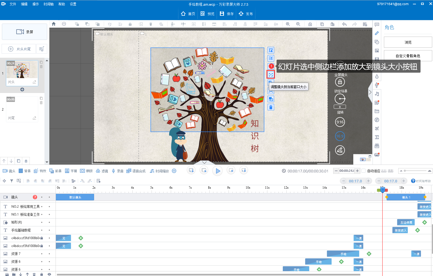Click the red question mark on 镜头 track
Screen dimensions: 433x276
point(35,197)
